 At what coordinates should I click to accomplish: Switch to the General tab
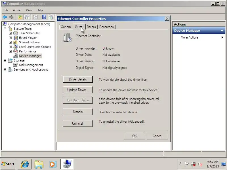pyautogui.click(x=66, y=27)
